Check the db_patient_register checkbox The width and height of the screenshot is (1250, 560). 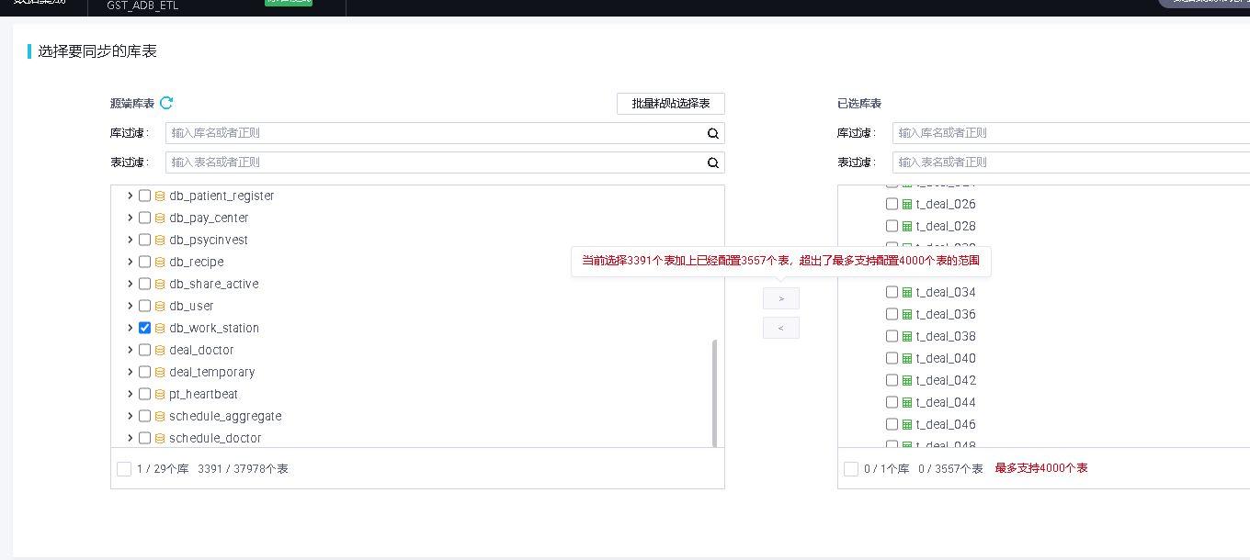pos(144,196)
